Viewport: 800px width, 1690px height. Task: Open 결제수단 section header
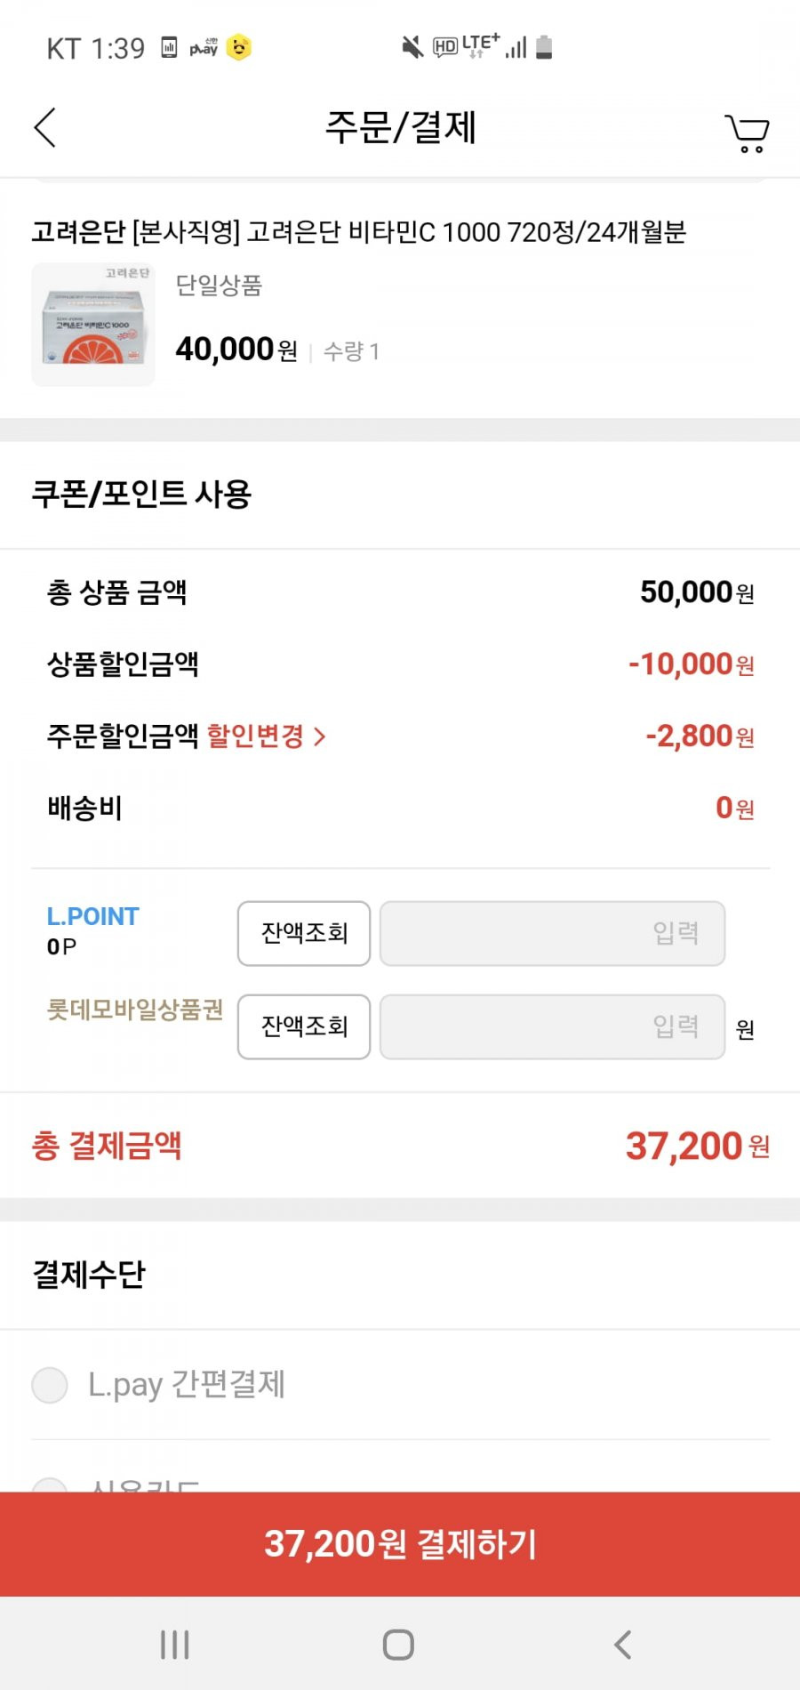[x=89, y=1274]
